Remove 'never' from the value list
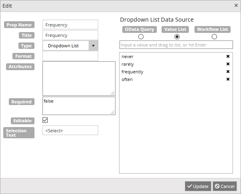The width and height of the screenshot is (241, 194). click(228, 57)
